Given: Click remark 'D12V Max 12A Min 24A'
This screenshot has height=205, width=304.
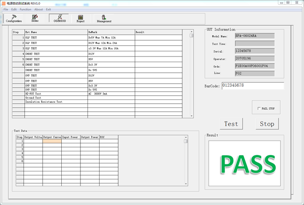Looking at the screenshot, I should coord(102,43).
